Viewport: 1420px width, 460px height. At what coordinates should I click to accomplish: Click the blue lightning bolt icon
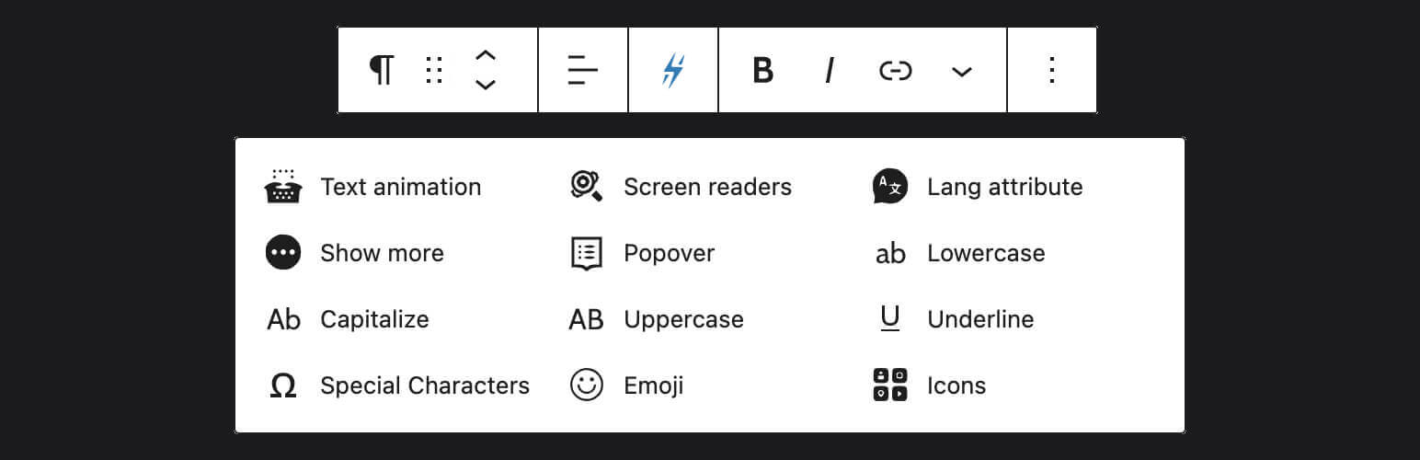[673, 70]
